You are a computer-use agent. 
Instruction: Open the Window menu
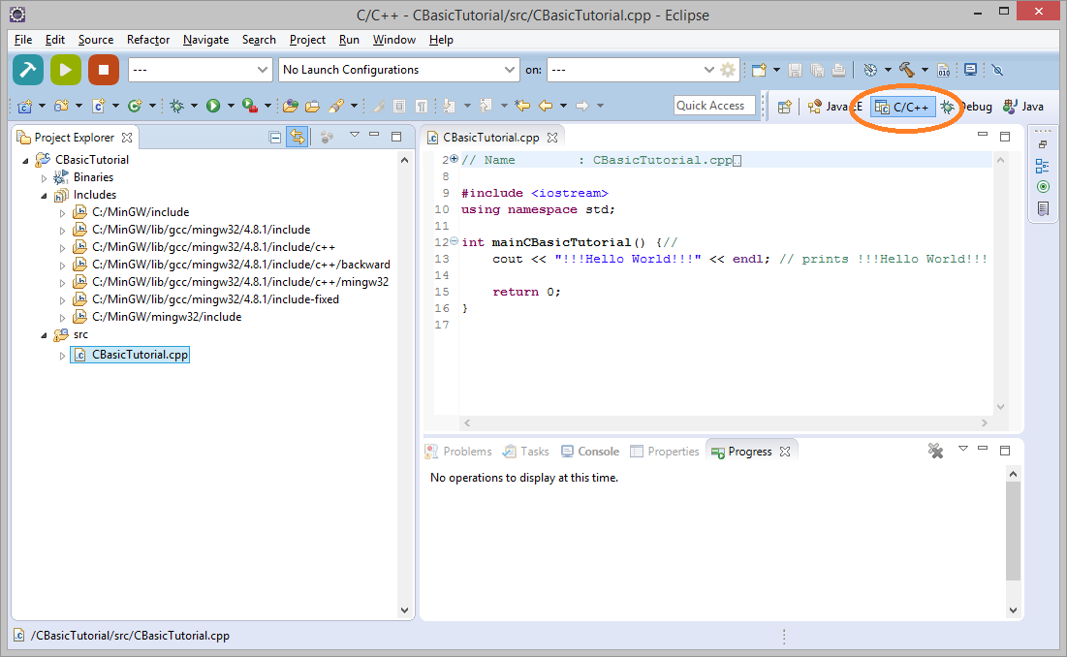point(394,40)
